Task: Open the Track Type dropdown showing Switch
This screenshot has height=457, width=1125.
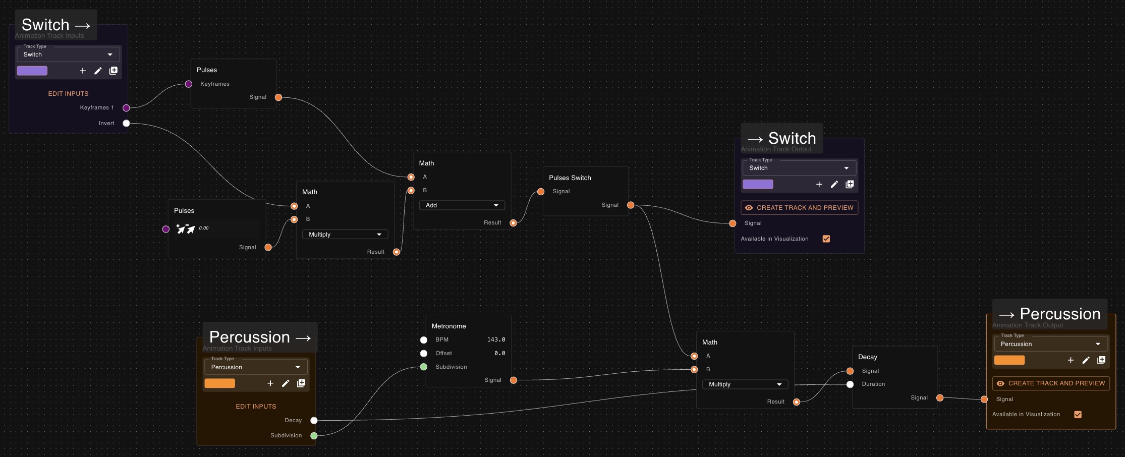Action: (68, 54)
